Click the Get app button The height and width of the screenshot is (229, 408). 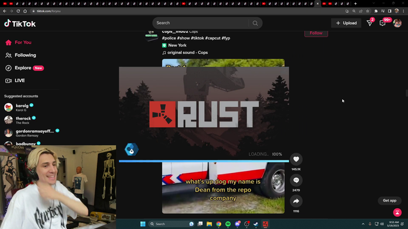390,200
